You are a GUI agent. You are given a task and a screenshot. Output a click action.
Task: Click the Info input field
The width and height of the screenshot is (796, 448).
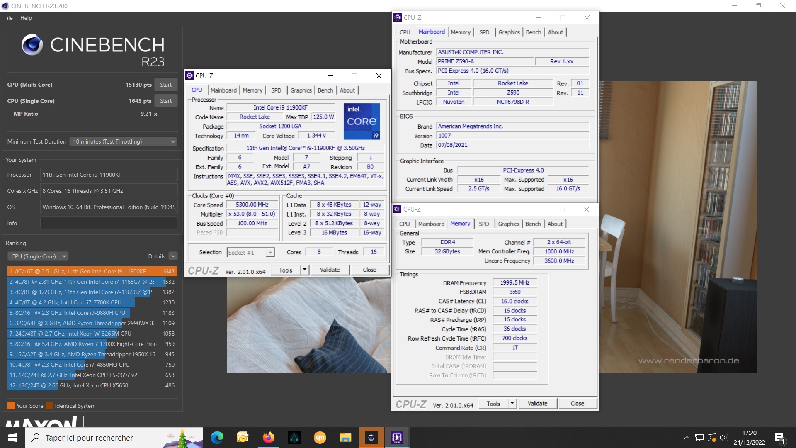coord(109,223)
